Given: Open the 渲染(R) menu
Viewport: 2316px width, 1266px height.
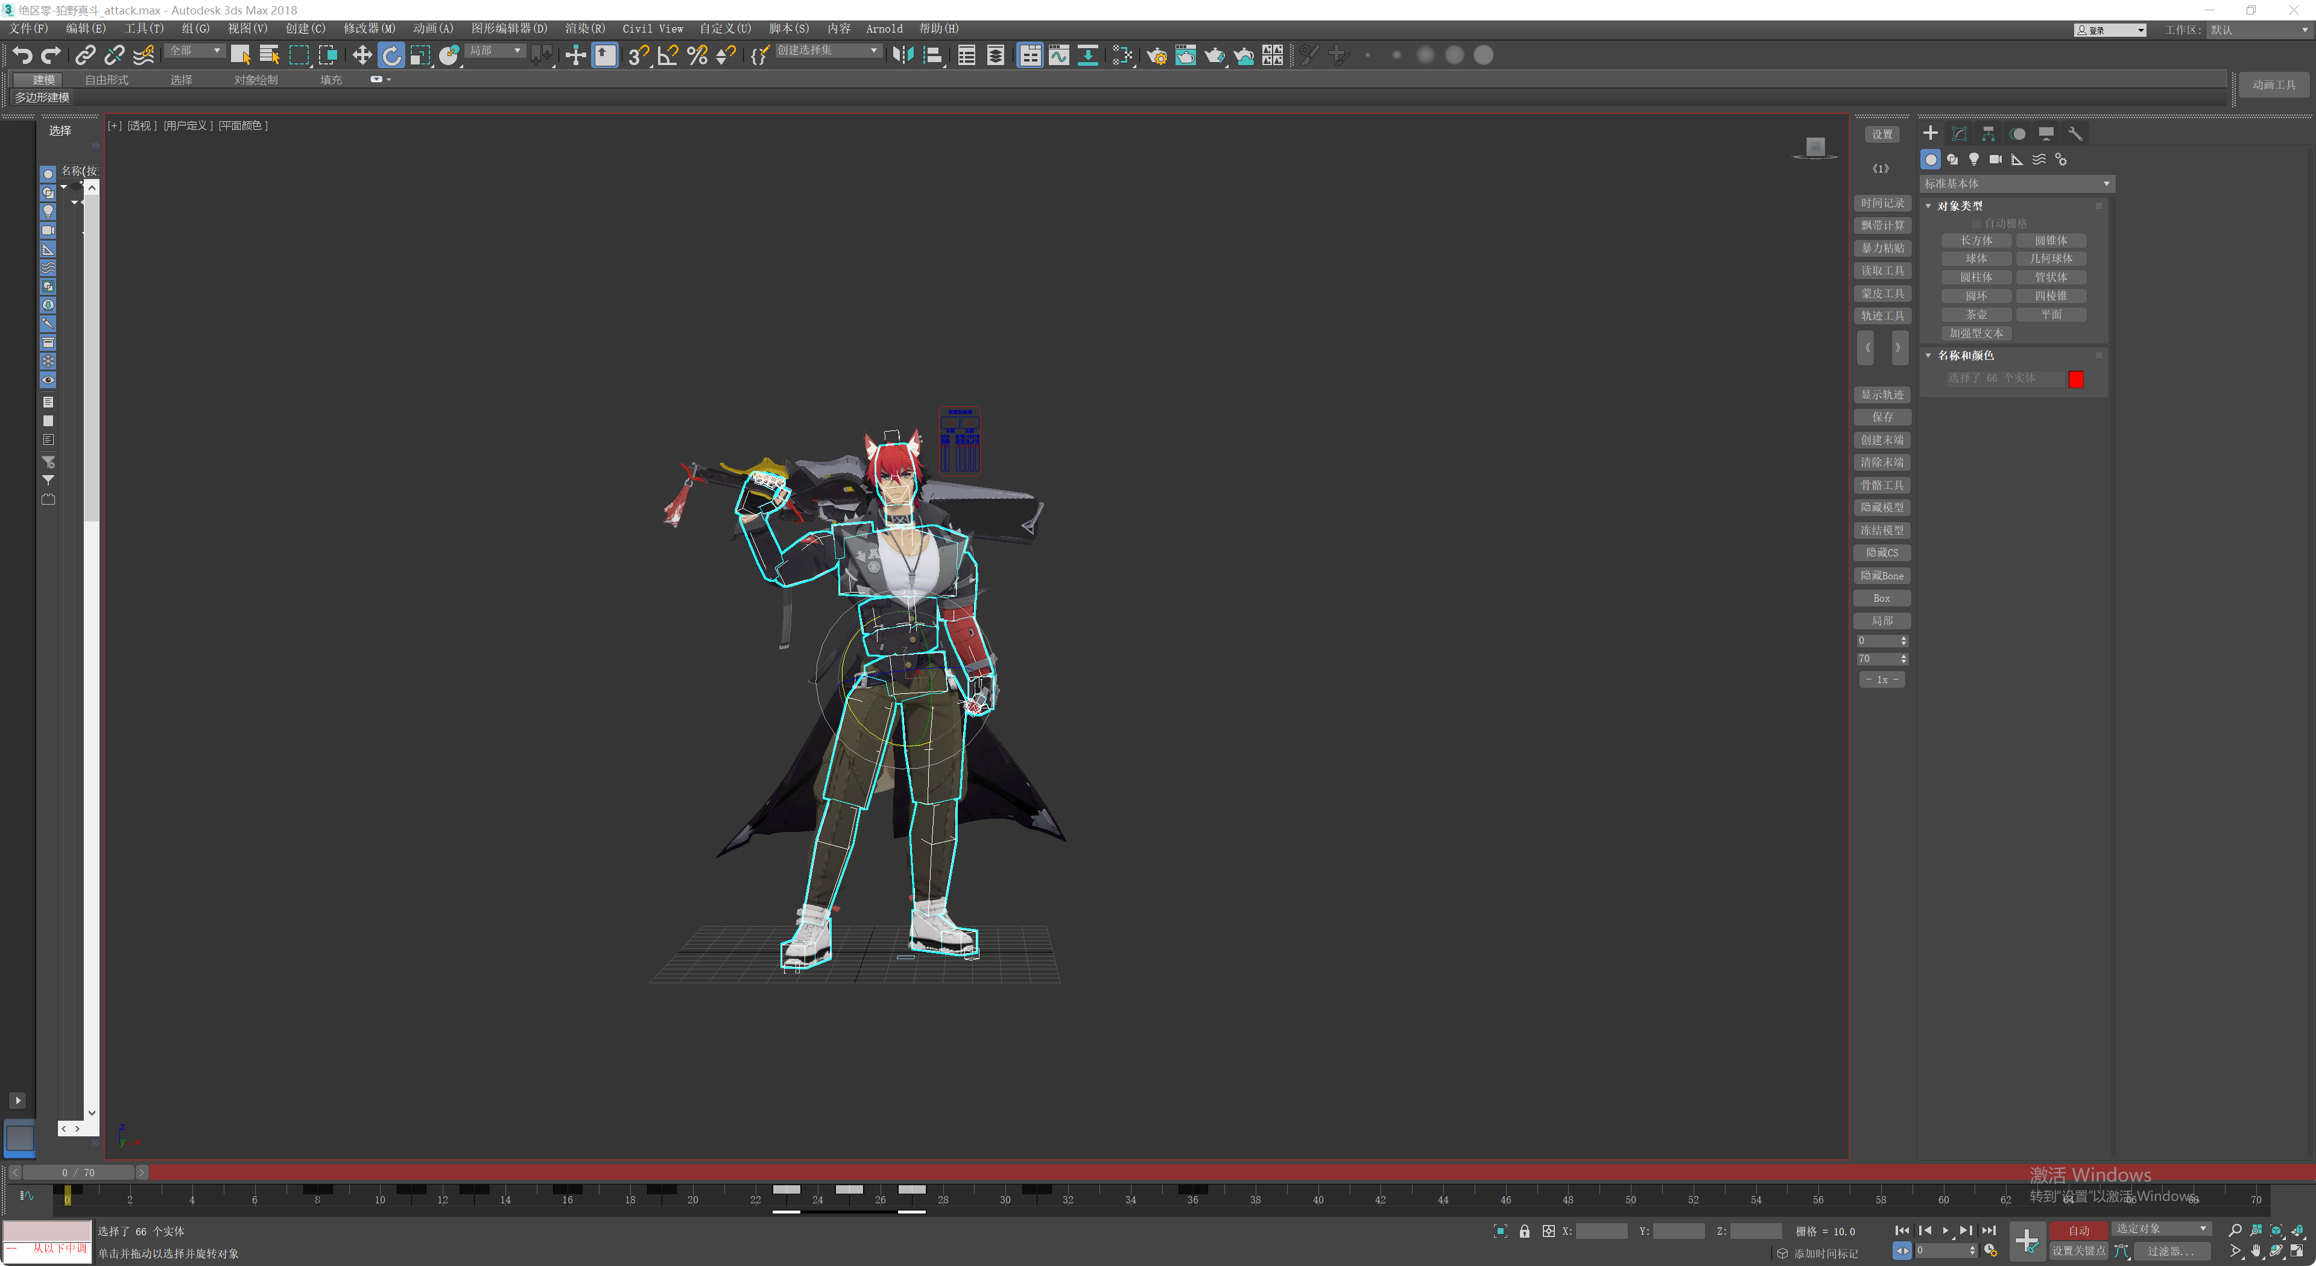Looking at the screenshot, I should tap(584, 29).
